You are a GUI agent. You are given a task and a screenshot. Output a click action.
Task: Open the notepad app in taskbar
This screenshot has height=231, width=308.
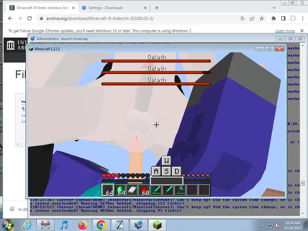click(x=120, y=225)
